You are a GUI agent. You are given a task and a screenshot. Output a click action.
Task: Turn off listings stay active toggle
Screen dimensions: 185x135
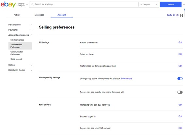180,79
